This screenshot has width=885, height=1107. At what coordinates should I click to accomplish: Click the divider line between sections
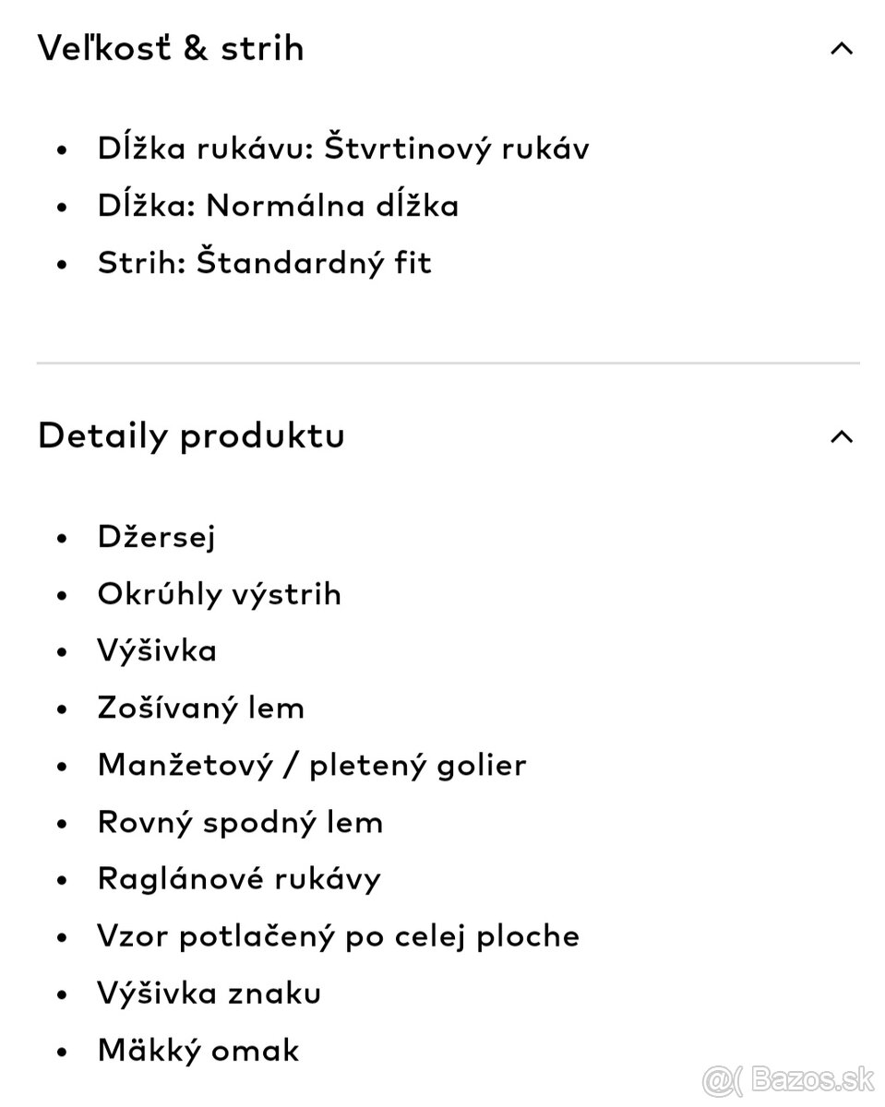(448, 363)
